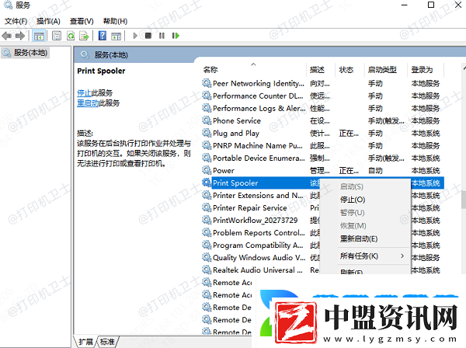This screenshot has height=348, width=466.
Task: Click the vertical scrollbar thumb of services list
Action: [x=464, y=200]
